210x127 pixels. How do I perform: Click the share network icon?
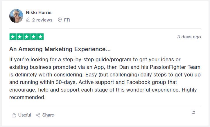pos(38,115)
